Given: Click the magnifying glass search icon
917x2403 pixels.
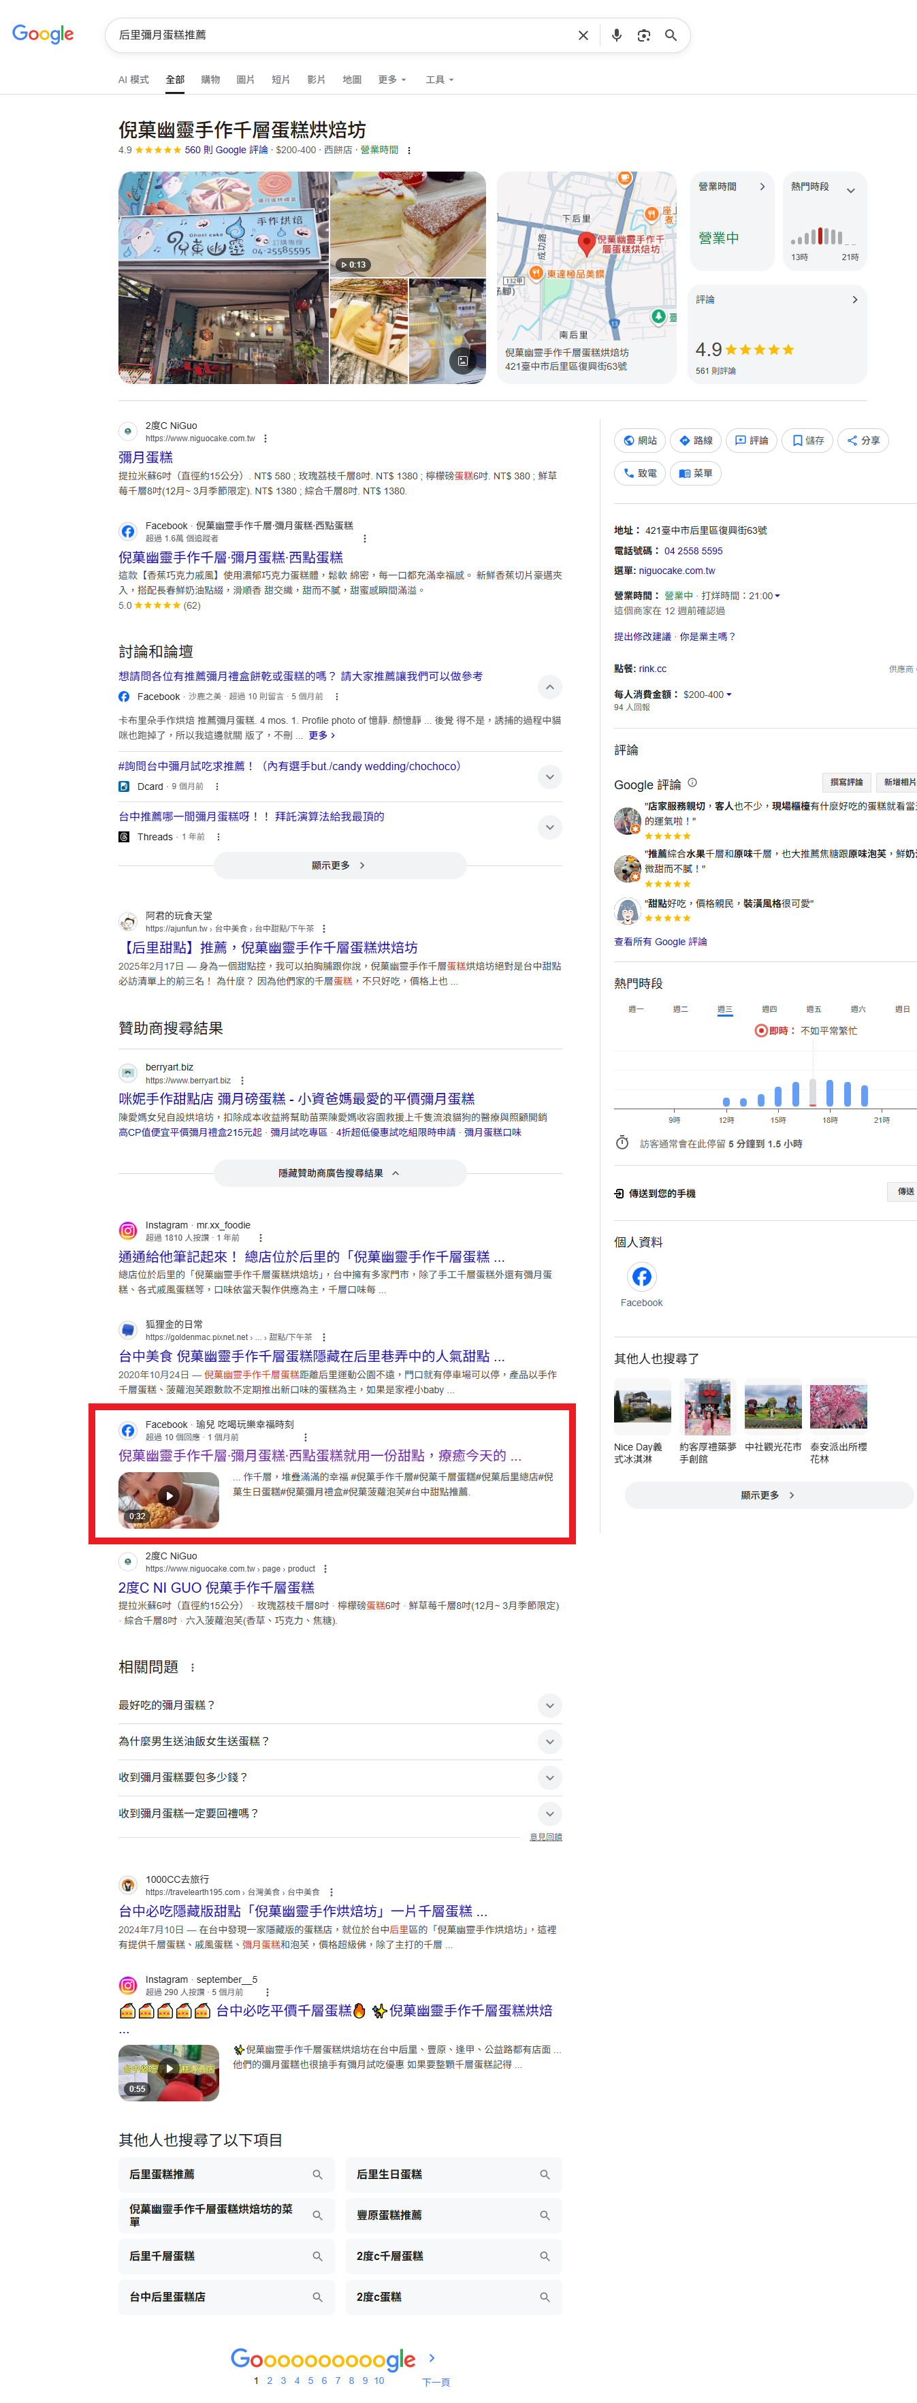Looking at the screenshot, I should tap(670, 35).
